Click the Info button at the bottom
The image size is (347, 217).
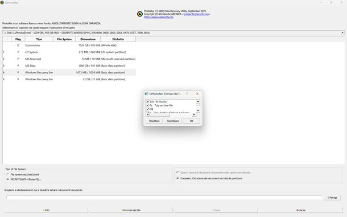click(46, 210)
